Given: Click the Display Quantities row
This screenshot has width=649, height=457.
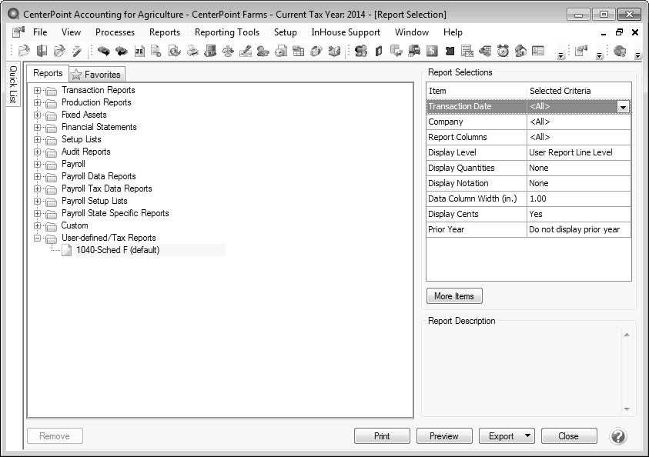Looking at the screenshot, I should tap(529, 168).
